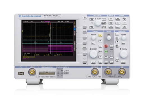Tap the HELP button

124,23
